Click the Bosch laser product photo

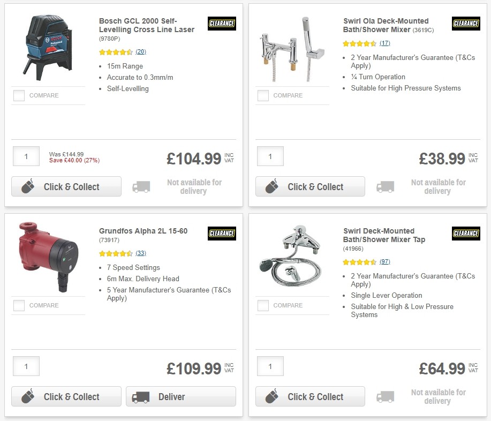[x=48, y=47]
